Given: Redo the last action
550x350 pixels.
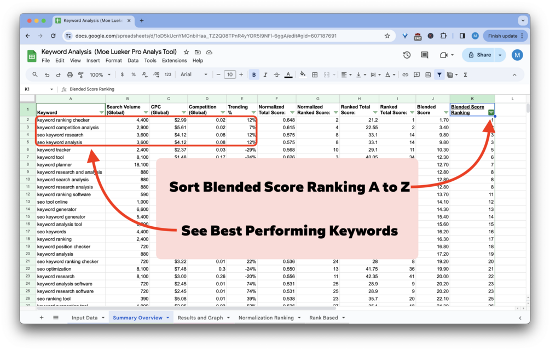Looking at the screenshot, I should (x=58, y=75).
